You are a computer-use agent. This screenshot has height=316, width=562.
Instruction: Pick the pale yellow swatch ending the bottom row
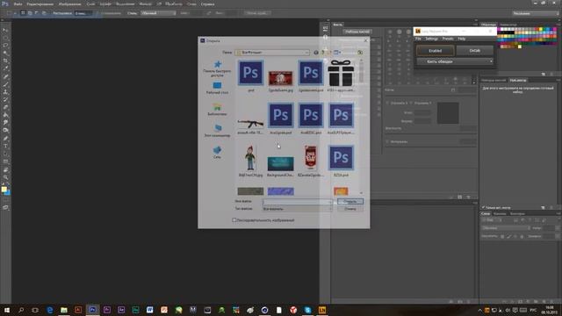(520, 47)
